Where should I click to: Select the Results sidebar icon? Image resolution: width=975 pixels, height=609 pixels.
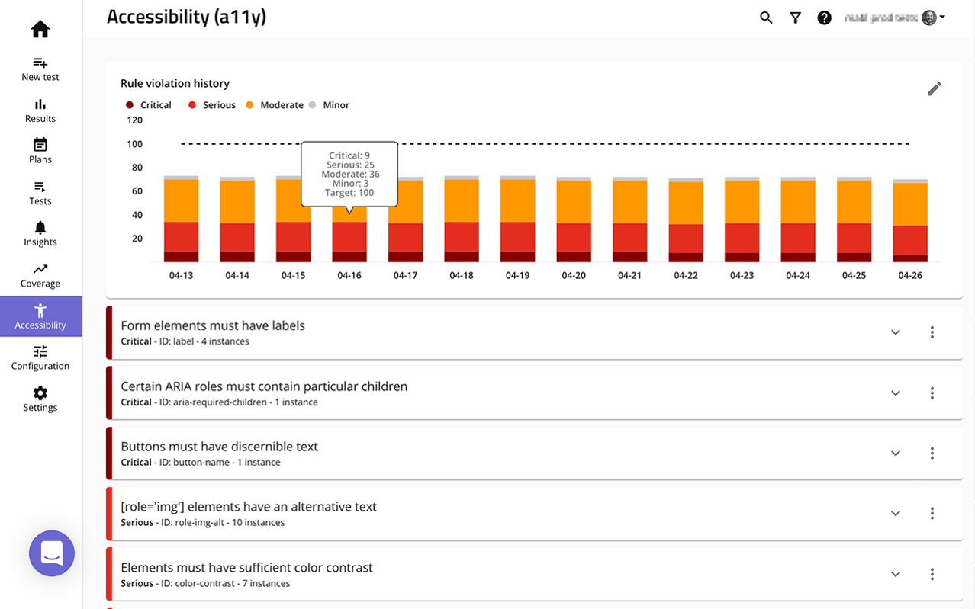tap(40, 111)
